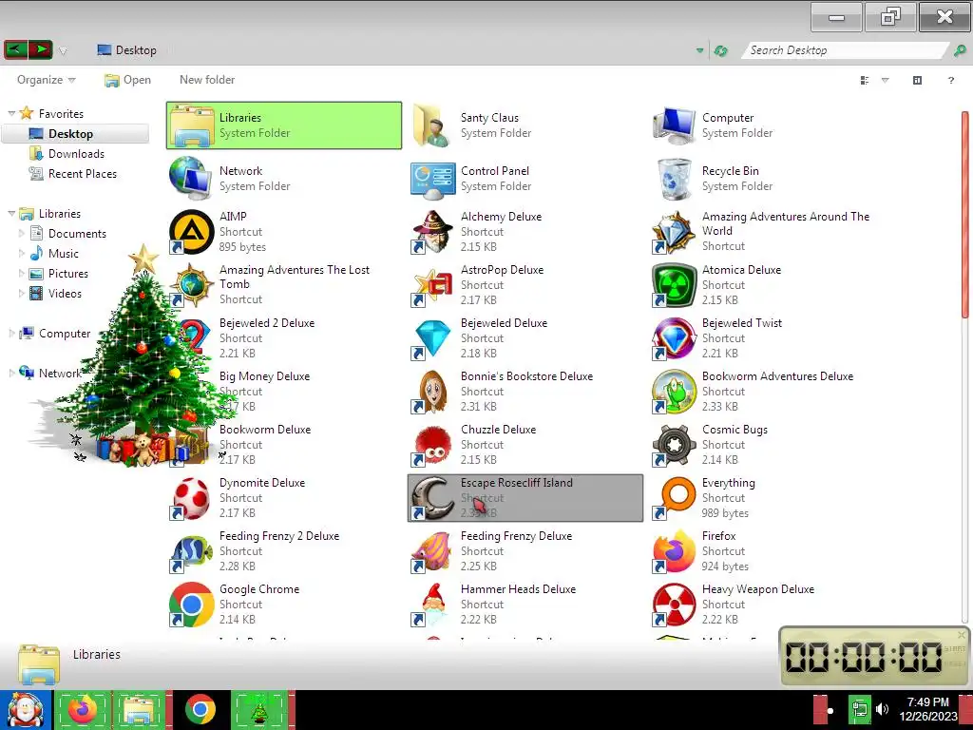
Task: Select the Libraries system folder item
Action: [x=283, y=125]
